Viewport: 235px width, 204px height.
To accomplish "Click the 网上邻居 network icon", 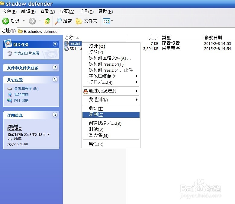I will click(10, 101).
